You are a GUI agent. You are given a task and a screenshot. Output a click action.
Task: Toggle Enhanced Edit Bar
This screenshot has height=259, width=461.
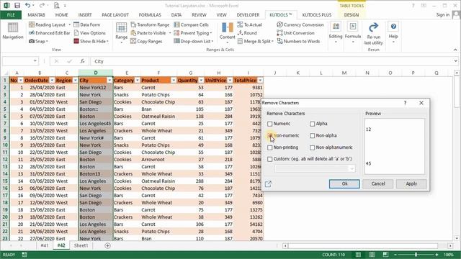[50, 33]
